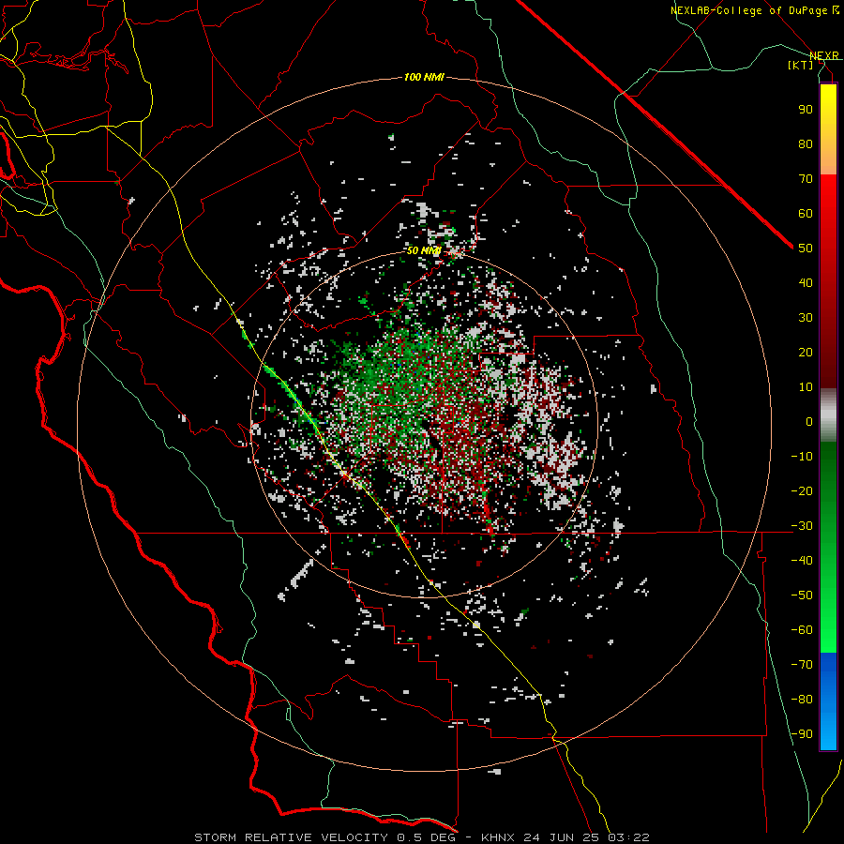This screenshot has height=844, width=844.
Task: Click the 100 NMI range ring label
Action: 424,77
